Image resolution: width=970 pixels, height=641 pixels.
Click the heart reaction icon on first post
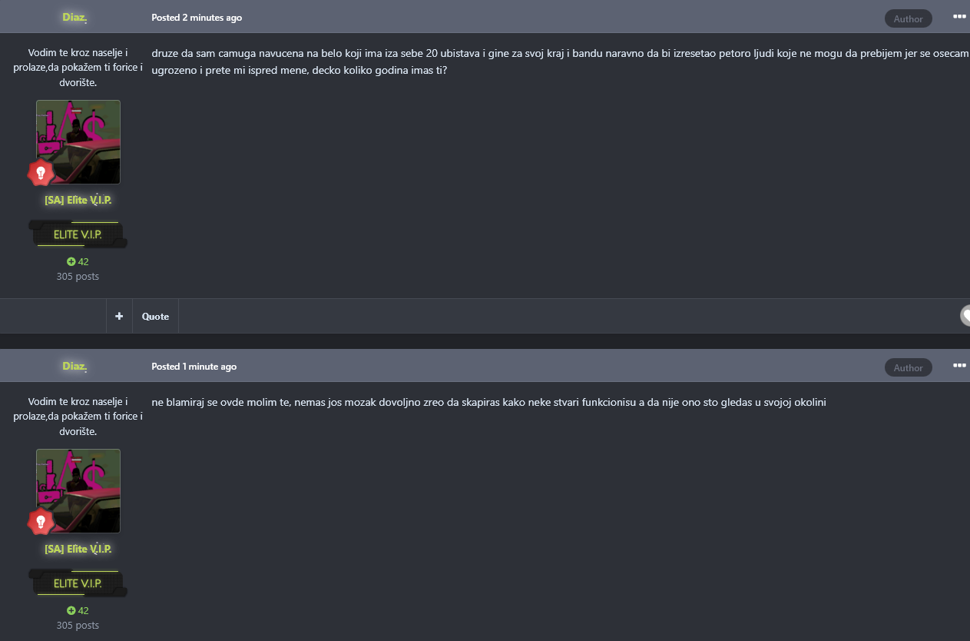(x=965, y=315)
